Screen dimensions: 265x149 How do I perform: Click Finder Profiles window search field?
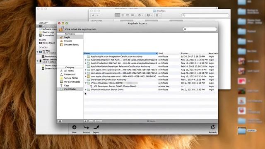[x=205, y=15]
